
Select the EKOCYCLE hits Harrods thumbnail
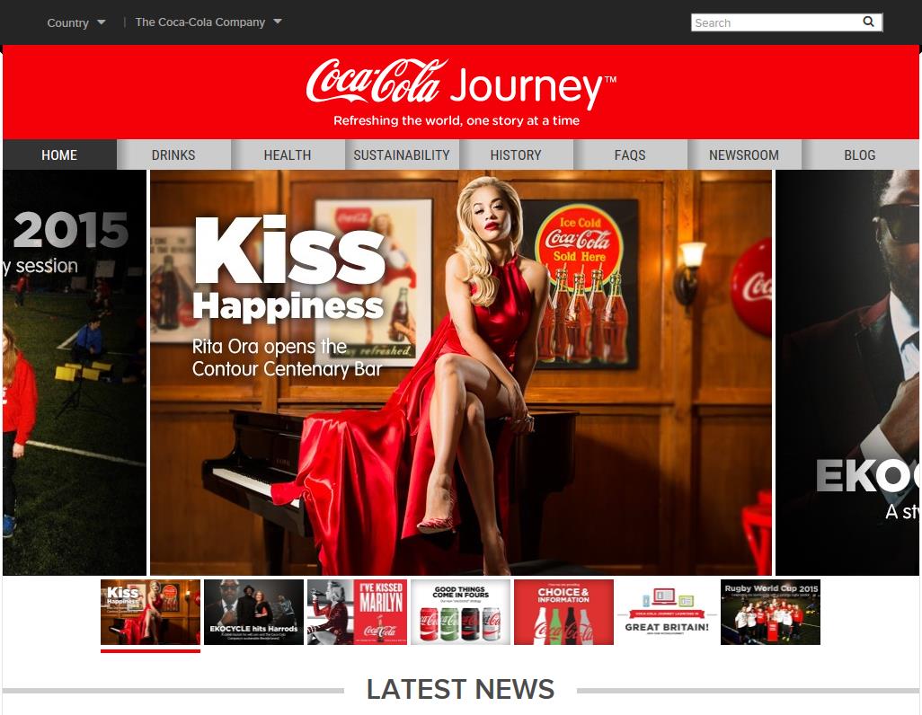253,612
